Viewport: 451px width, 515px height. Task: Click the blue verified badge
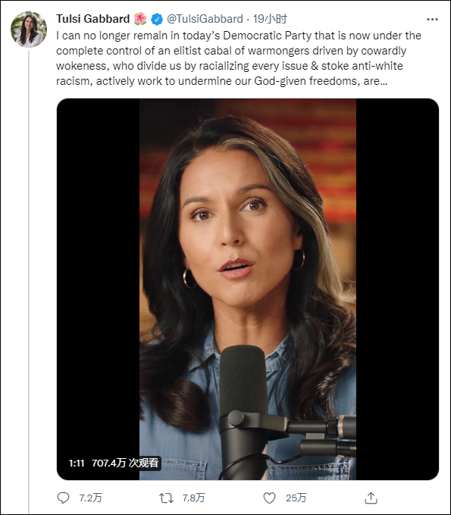tap(157, 19)
